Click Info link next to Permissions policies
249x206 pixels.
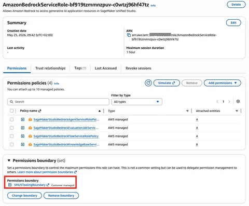[57, 84]
